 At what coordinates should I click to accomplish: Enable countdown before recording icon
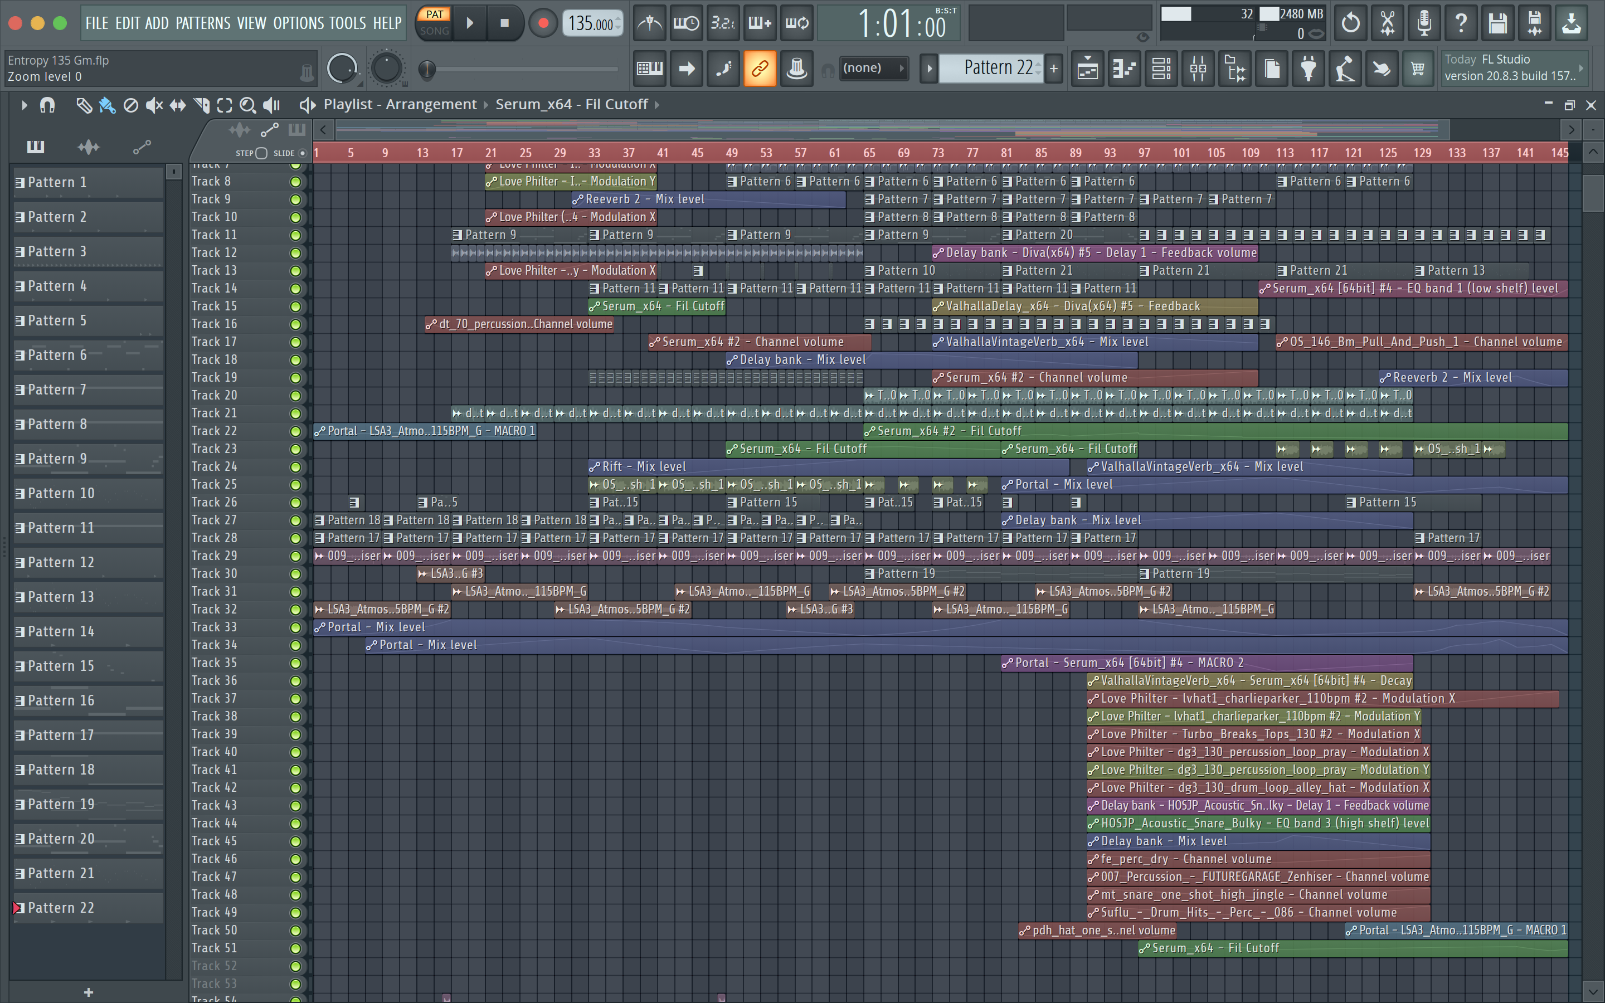point(723,24)
